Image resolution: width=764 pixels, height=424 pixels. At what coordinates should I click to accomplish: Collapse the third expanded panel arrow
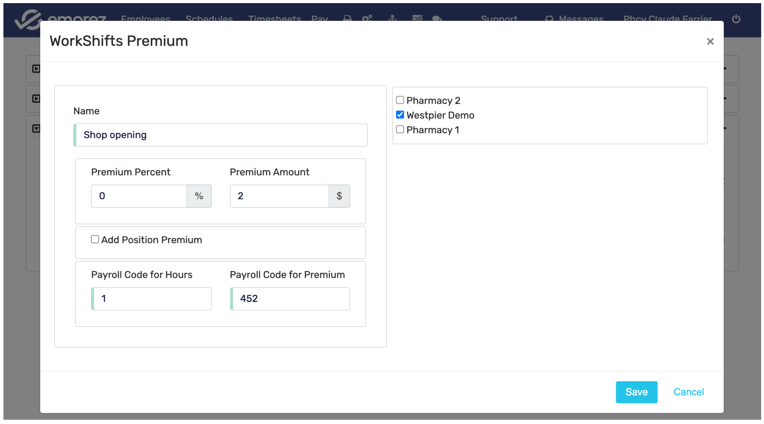[36, 128]
